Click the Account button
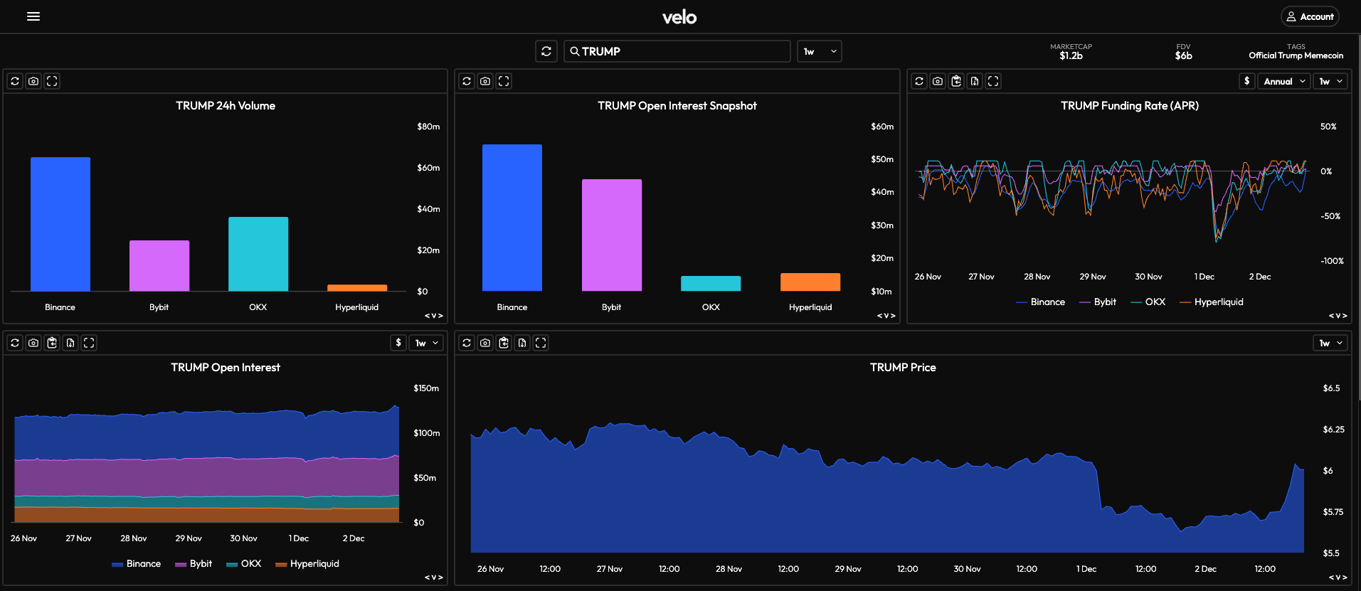 [x=1309, y=16]
